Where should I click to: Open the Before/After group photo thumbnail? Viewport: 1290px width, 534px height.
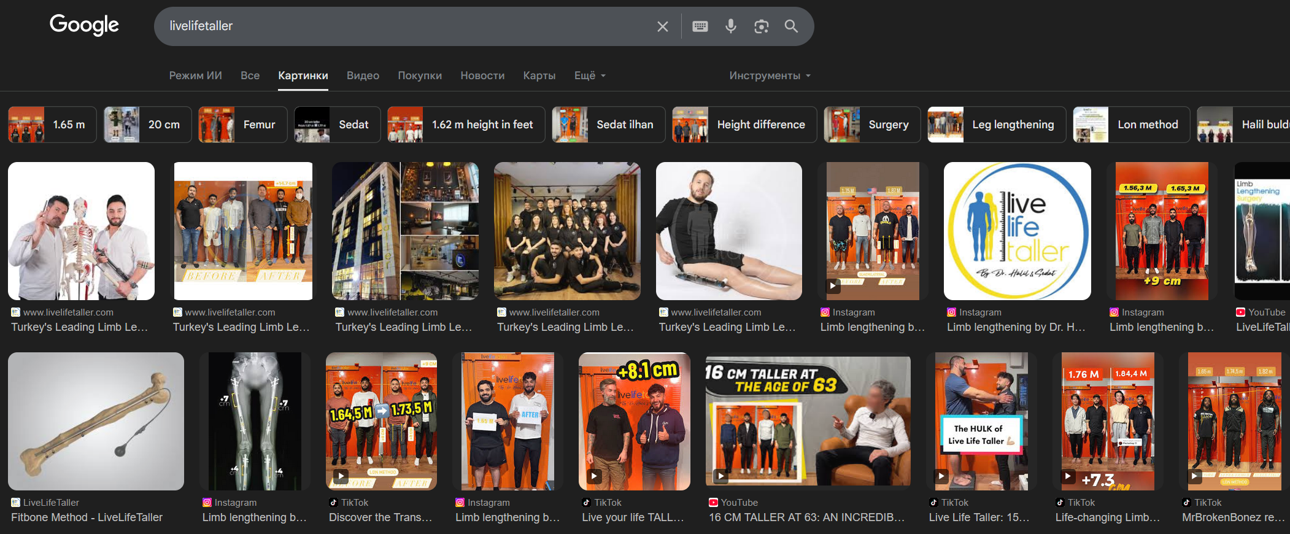pyautogui.click(x=243, y=231)
